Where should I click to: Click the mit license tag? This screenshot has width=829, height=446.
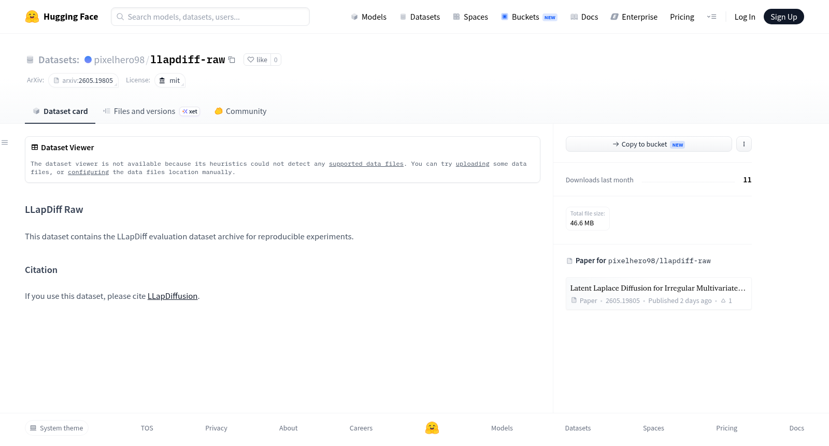click(170, 80)
